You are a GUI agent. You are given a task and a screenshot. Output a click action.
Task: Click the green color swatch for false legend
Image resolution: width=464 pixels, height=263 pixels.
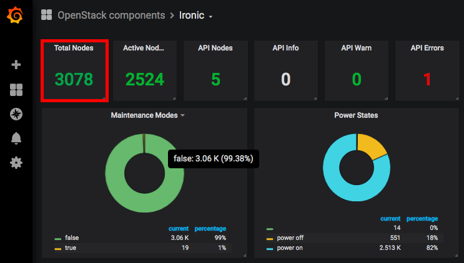pos(58,239)
